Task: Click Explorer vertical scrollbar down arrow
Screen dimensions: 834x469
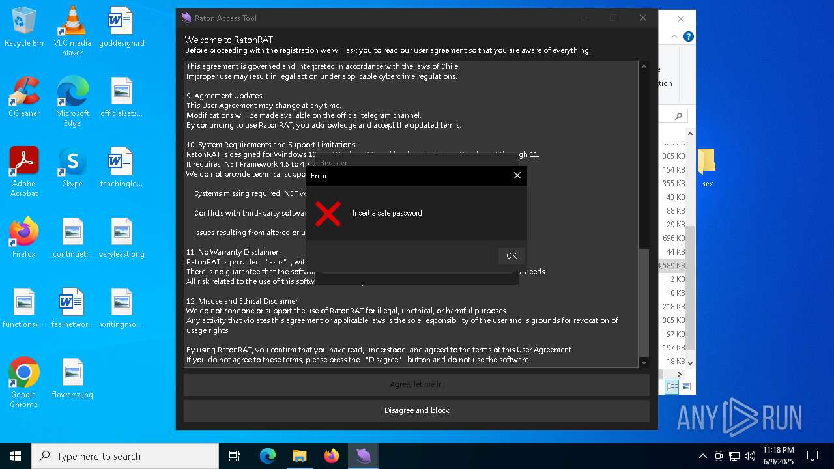Action: click(x=691, y=363)
